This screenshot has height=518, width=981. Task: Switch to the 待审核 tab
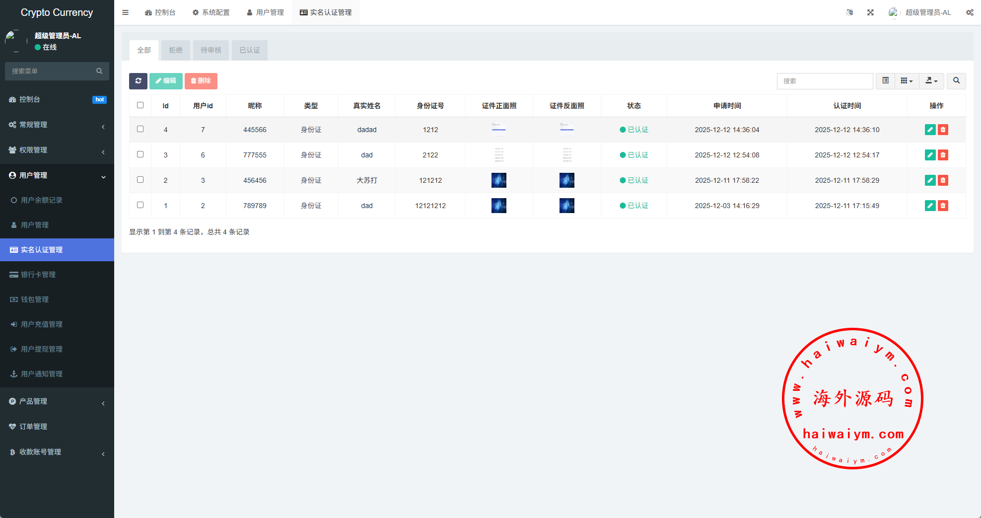pos(211,50)
